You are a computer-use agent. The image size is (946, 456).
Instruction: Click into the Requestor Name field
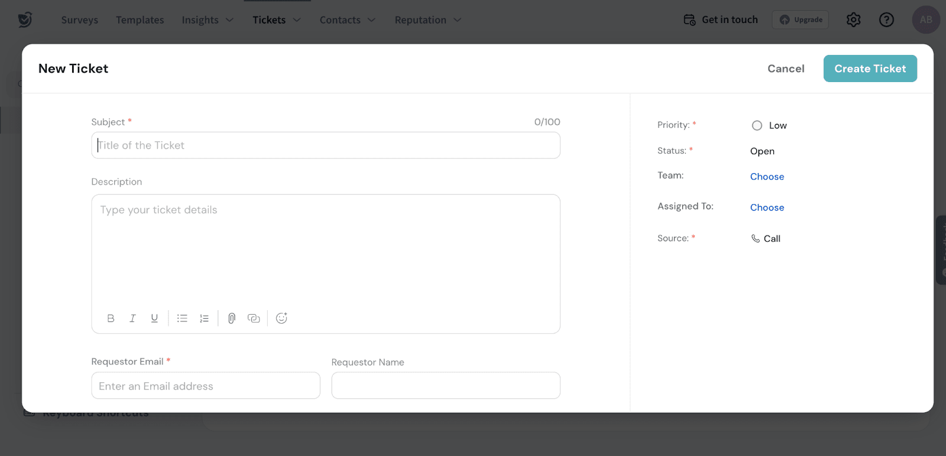[x=446, y=386]
